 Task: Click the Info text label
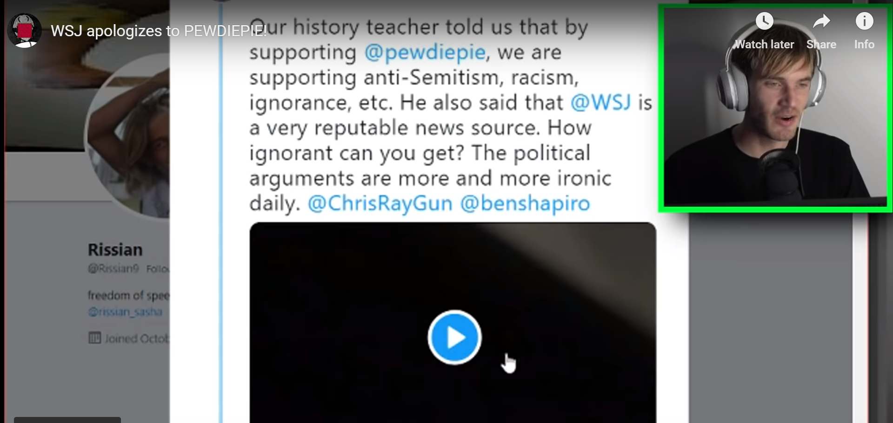click(x=864, y=45)
